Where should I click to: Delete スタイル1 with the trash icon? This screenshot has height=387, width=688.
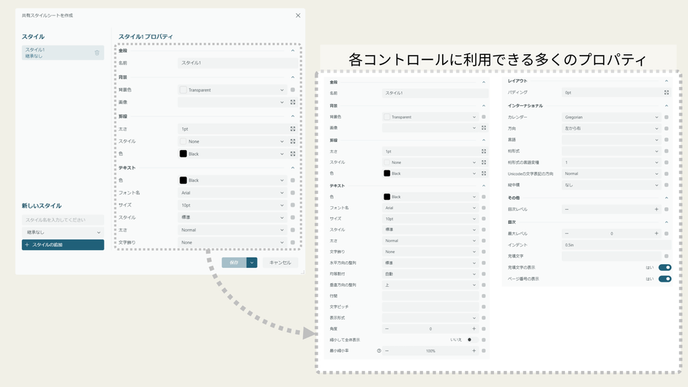point(97,53)
